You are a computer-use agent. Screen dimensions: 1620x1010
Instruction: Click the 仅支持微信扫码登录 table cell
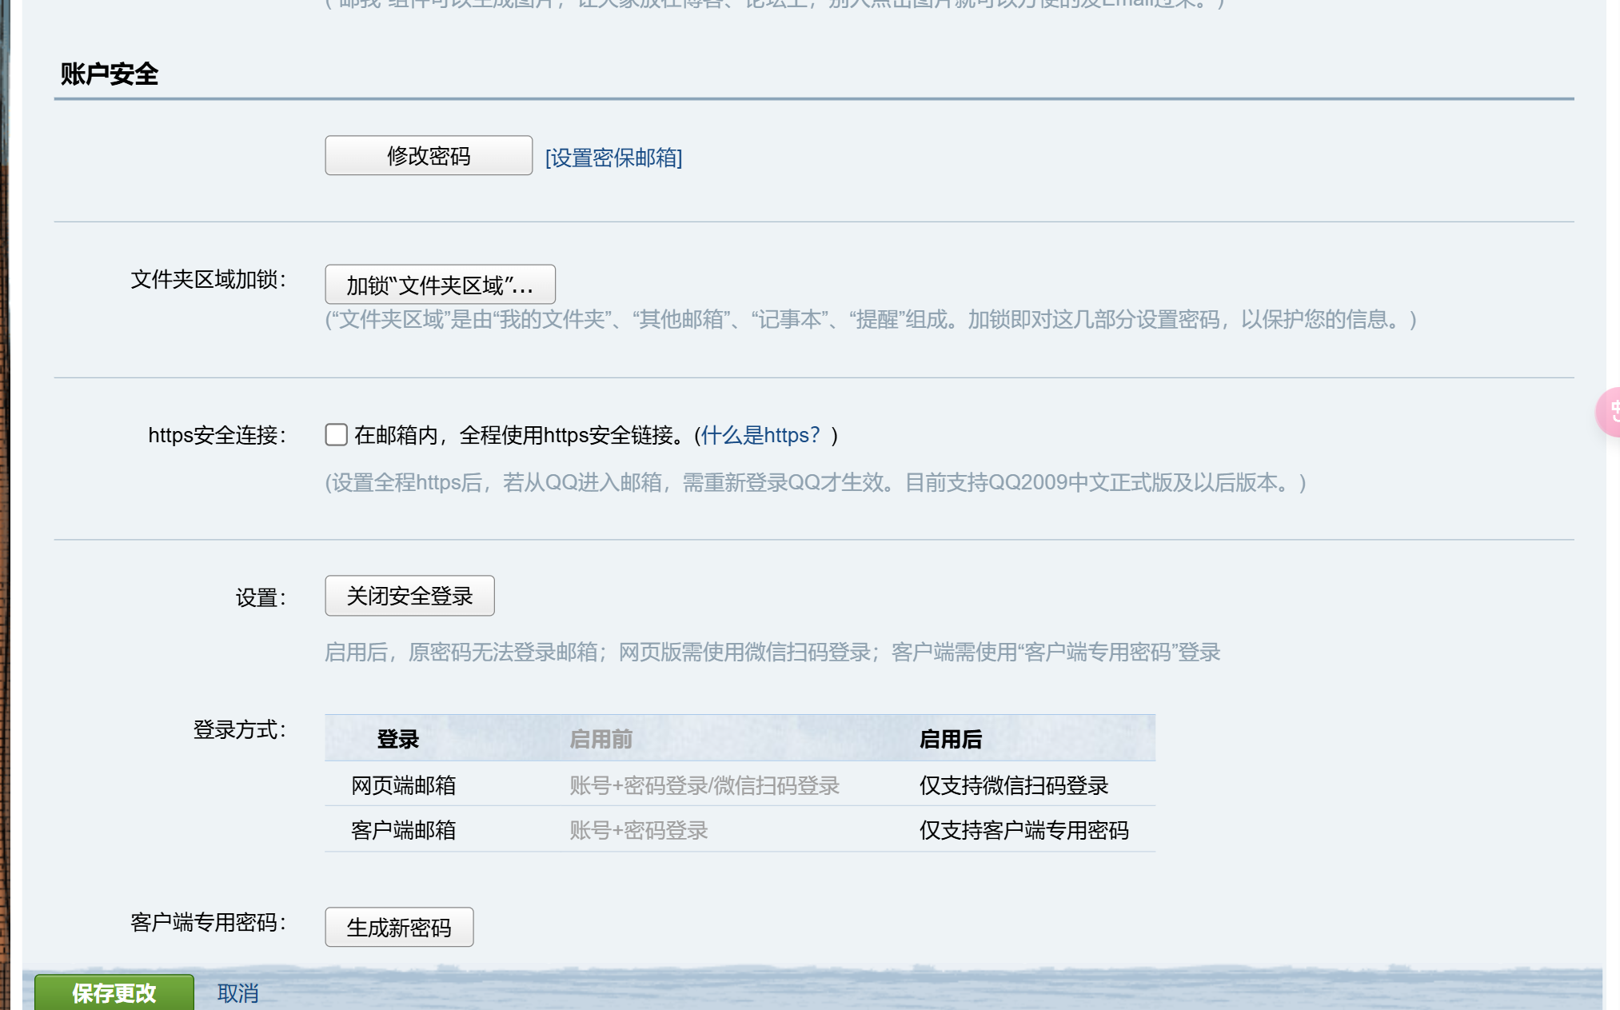[1013, 785]
